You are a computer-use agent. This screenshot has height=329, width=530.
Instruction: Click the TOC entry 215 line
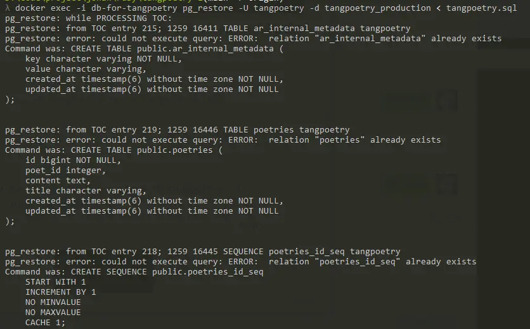point(207,29)
